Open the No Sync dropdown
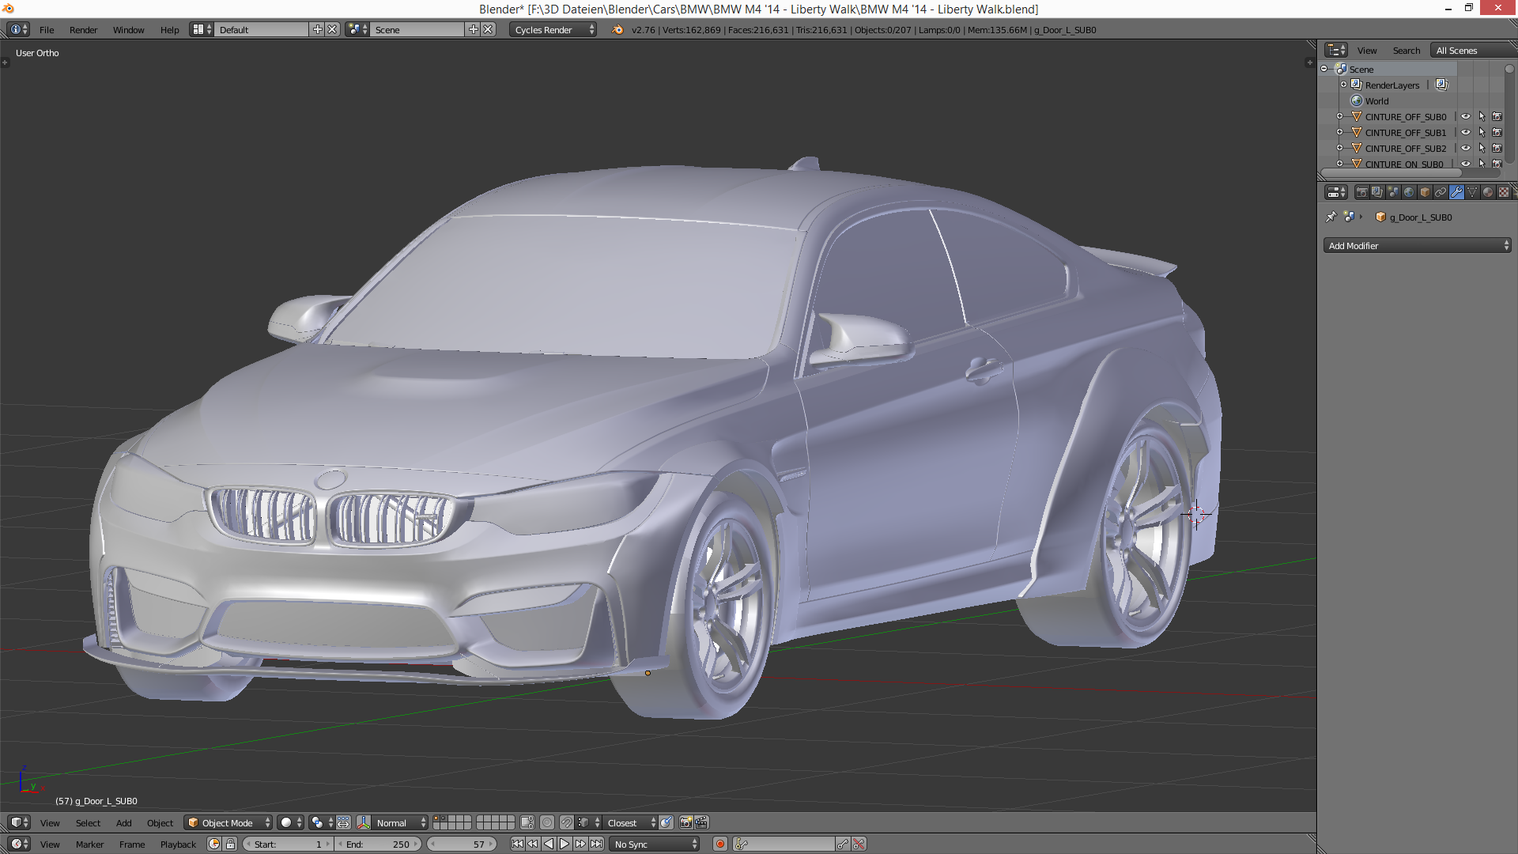This screenshot has width=1518, height=854. click(x=654, y=844)
